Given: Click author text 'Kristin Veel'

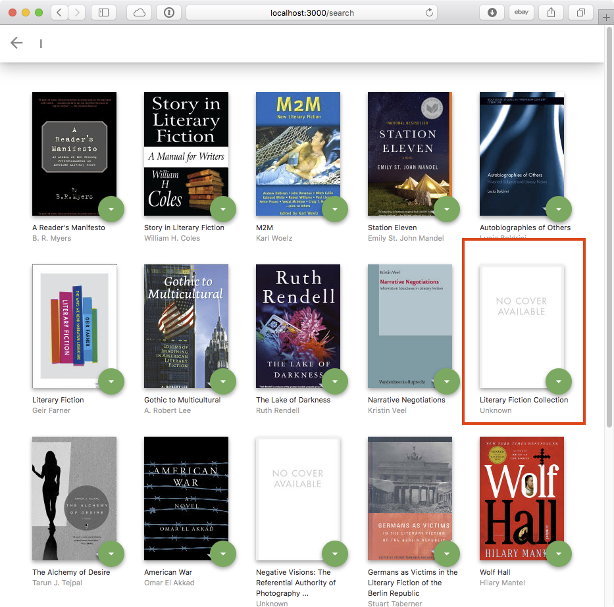Looking at the screenshot, I should pos(387,410).
